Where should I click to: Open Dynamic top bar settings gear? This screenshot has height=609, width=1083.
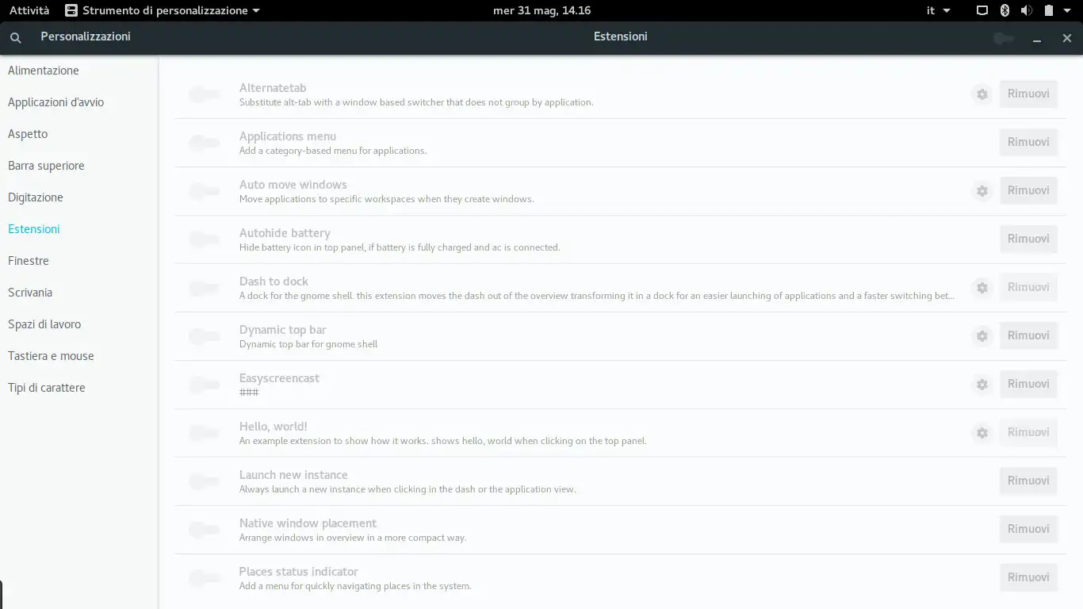tap(982, 336)
